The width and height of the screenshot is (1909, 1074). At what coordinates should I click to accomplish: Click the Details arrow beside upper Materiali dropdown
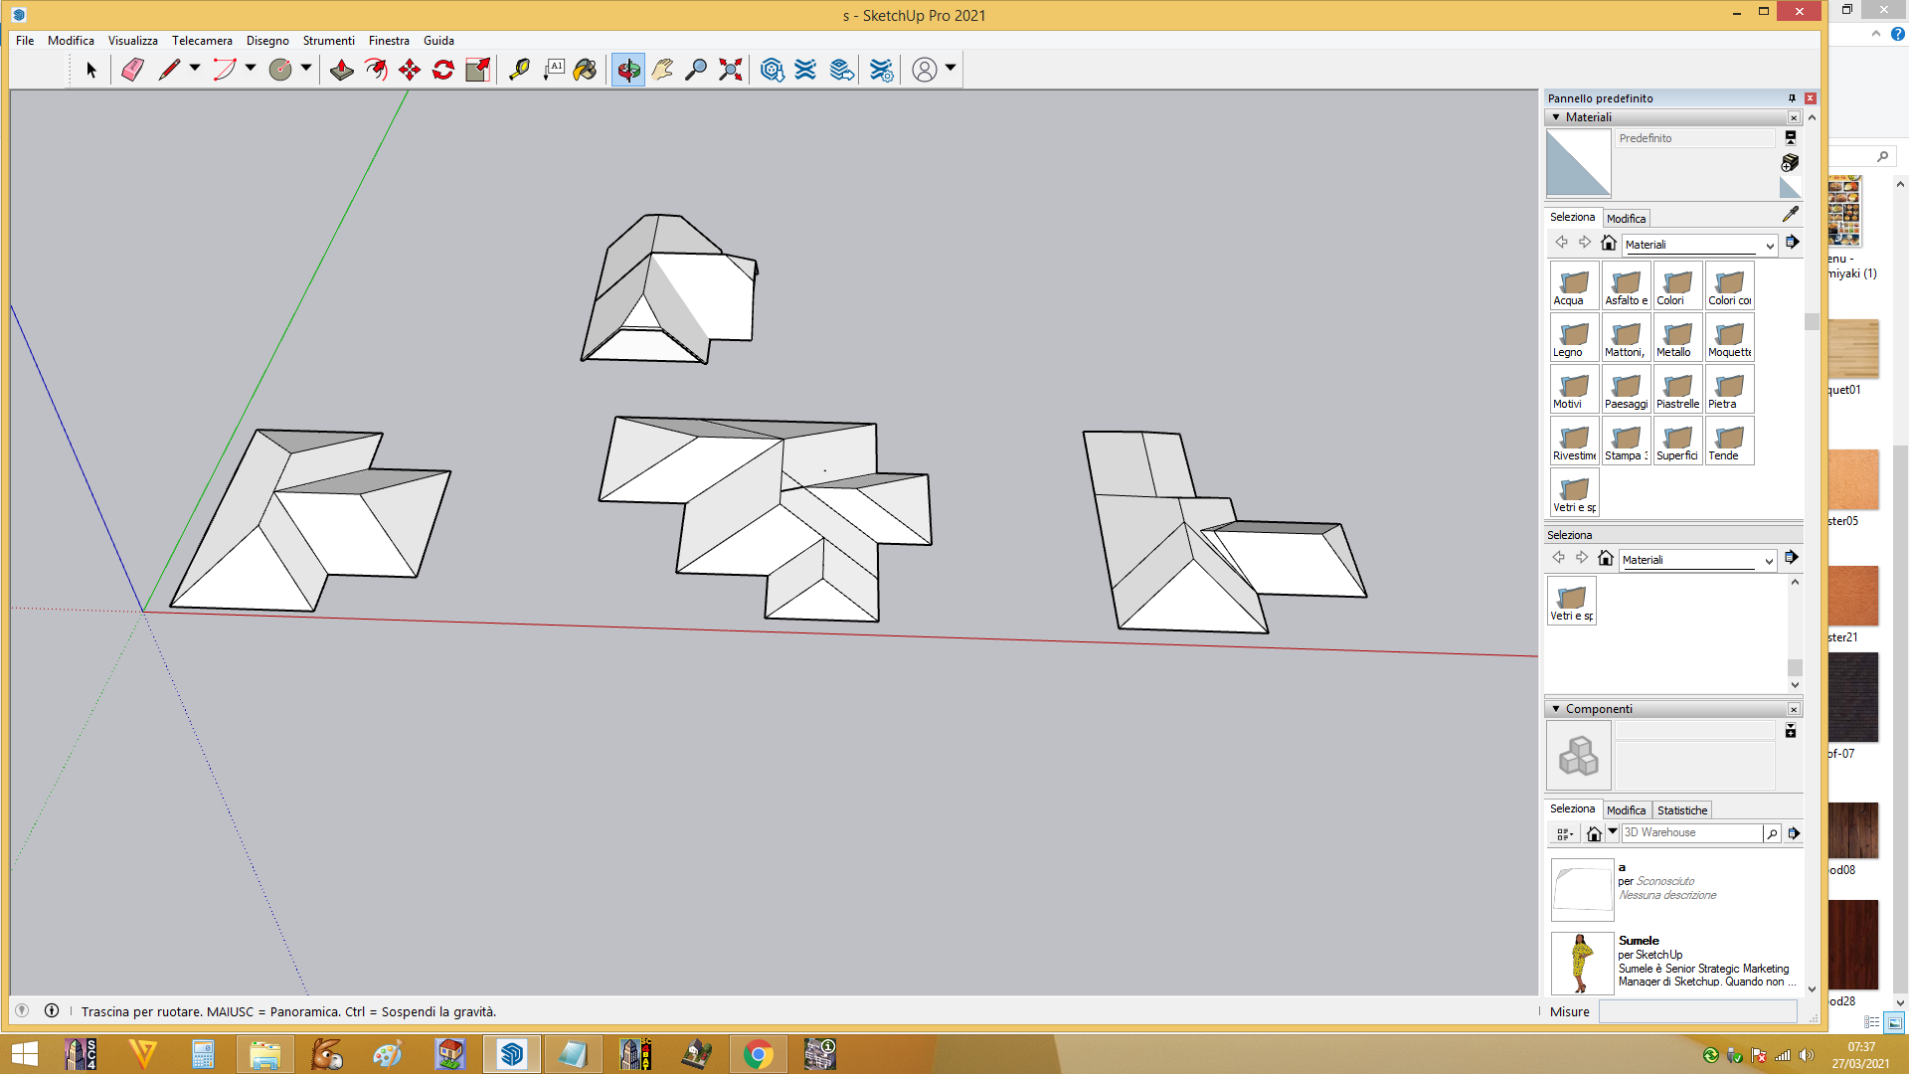coord(1792,242)
